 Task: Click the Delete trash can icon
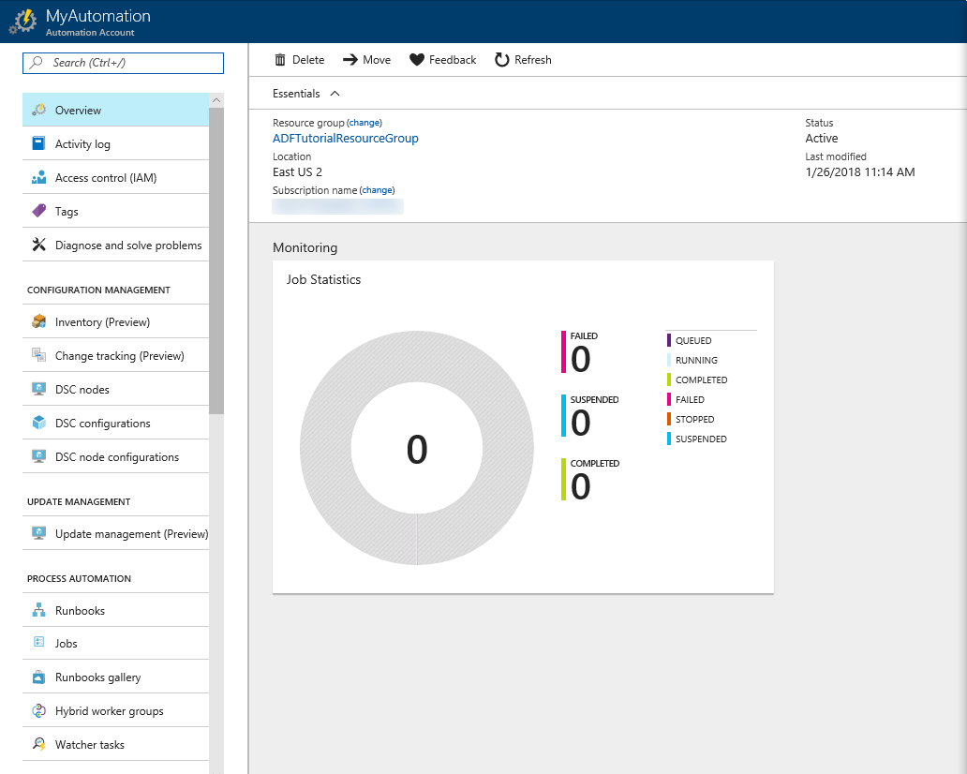[280, 60]
